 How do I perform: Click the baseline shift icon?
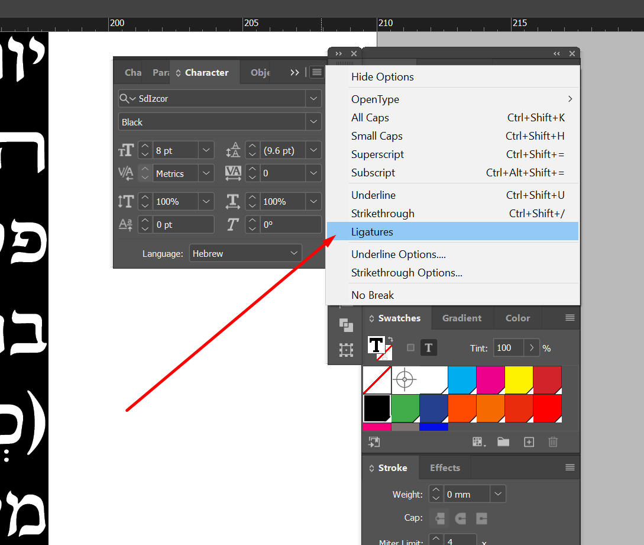click(126, 224)
